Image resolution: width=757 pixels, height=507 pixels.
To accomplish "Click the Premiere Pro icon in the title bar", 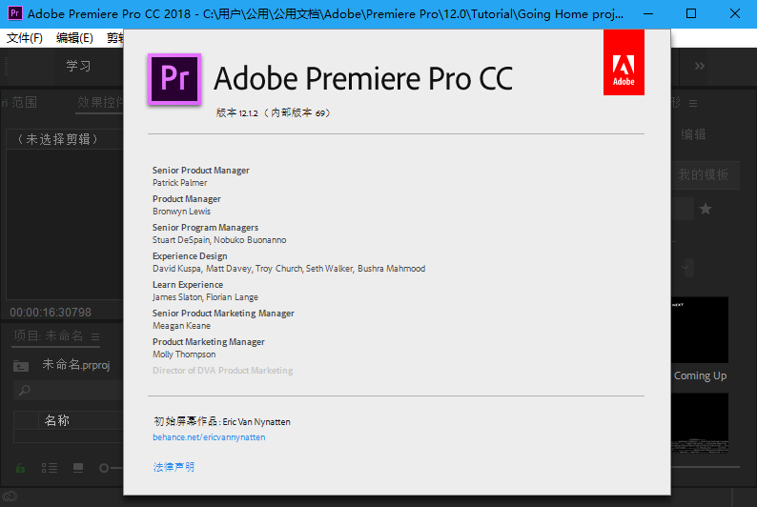I will coord(15,13).
